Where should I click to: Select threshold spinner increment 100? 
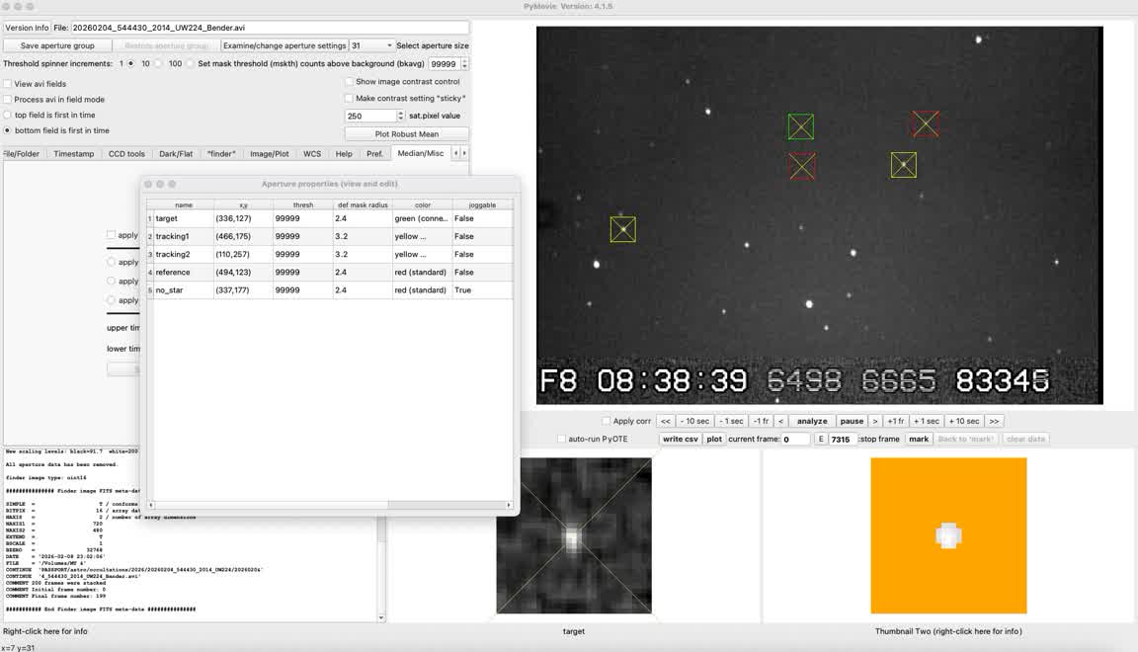[161, 63]
